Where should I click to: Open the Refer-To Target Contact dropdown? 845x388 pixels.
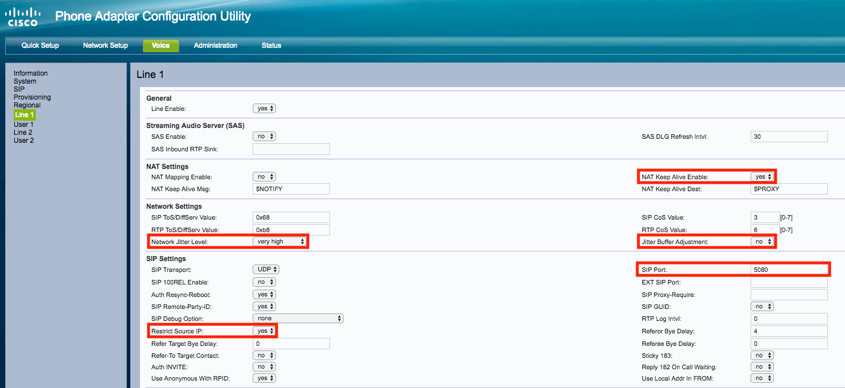click(x=264, y=356)
